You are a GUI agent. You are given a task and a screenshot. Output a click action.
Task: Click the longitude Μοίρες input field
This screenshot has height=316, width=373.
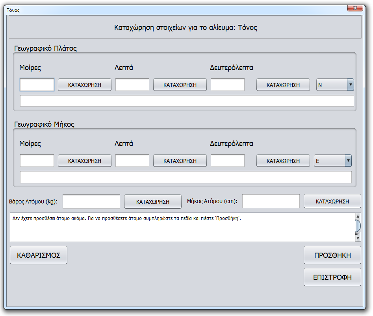point(37,161)
